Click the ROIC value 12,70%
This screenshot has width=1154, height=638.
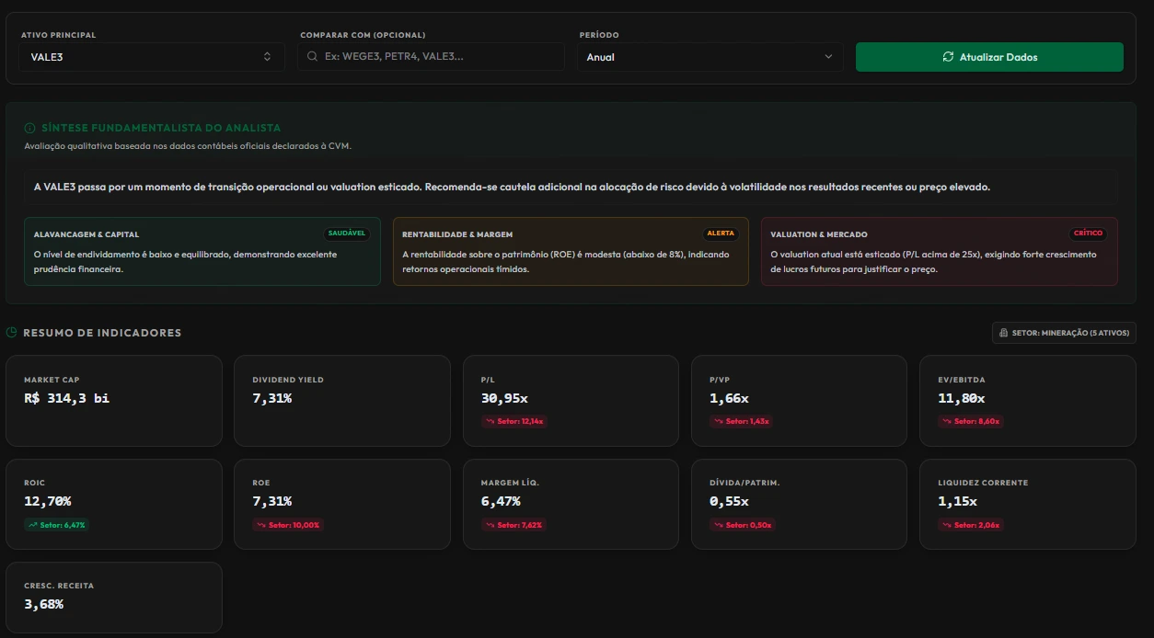coord(48,501)
